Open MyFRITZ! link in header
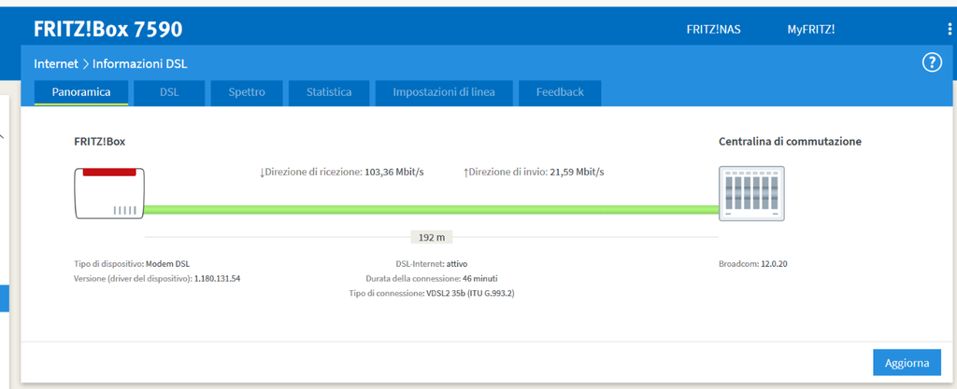The width and height of the screenshot is (957, 389). 810,29
